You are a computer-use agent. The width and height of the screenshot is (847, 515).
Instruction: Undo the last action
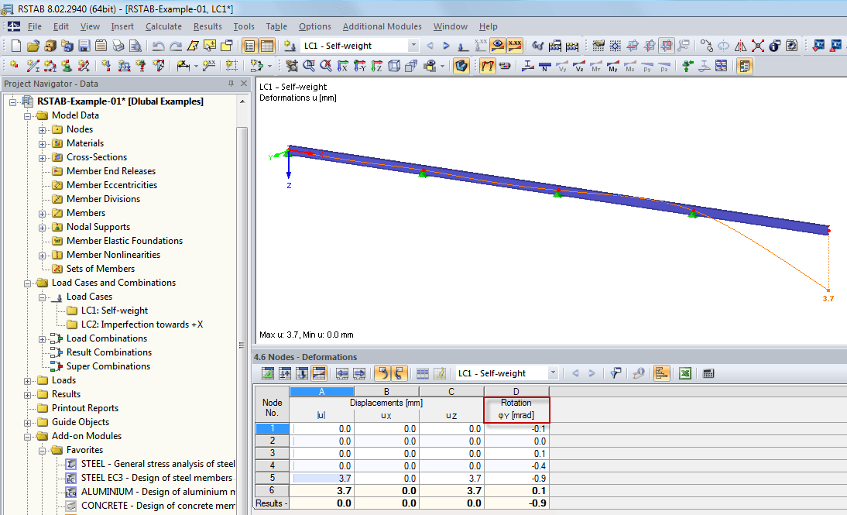158,46
